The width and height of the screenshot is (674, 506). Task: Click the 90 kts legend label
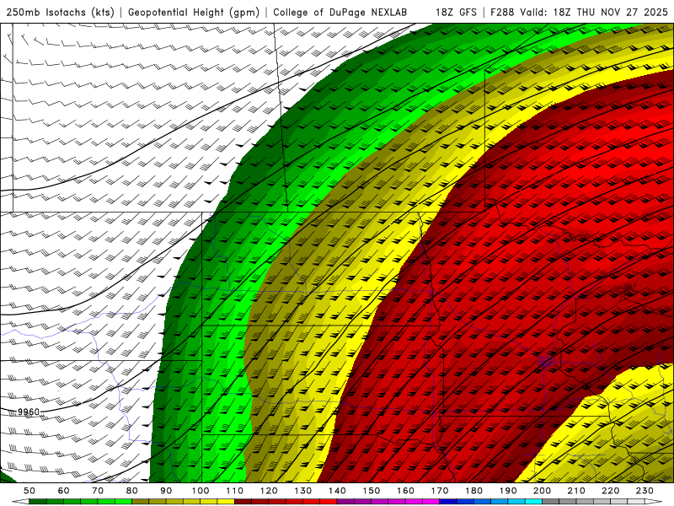pyautogui.click(x=166, y=491)
